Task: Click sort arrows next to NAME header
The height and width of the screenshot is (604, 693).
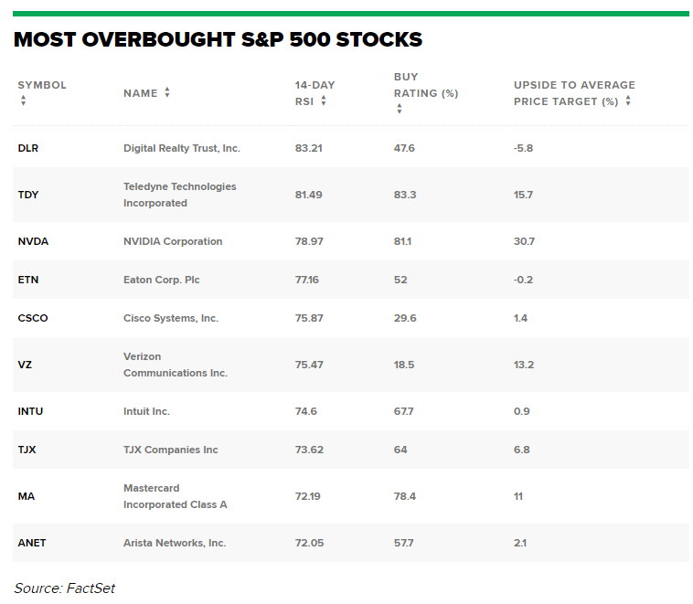Action: point(167,93)
